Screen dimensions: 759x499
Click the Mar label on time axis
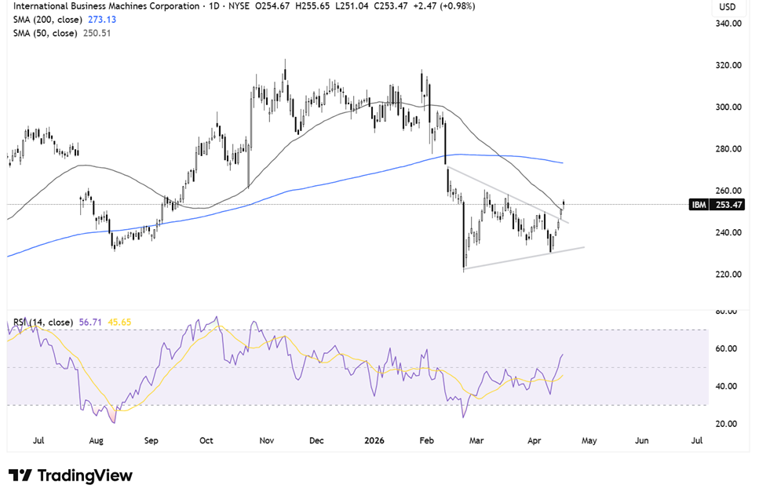pyautogui.click(x=476, y=441)
